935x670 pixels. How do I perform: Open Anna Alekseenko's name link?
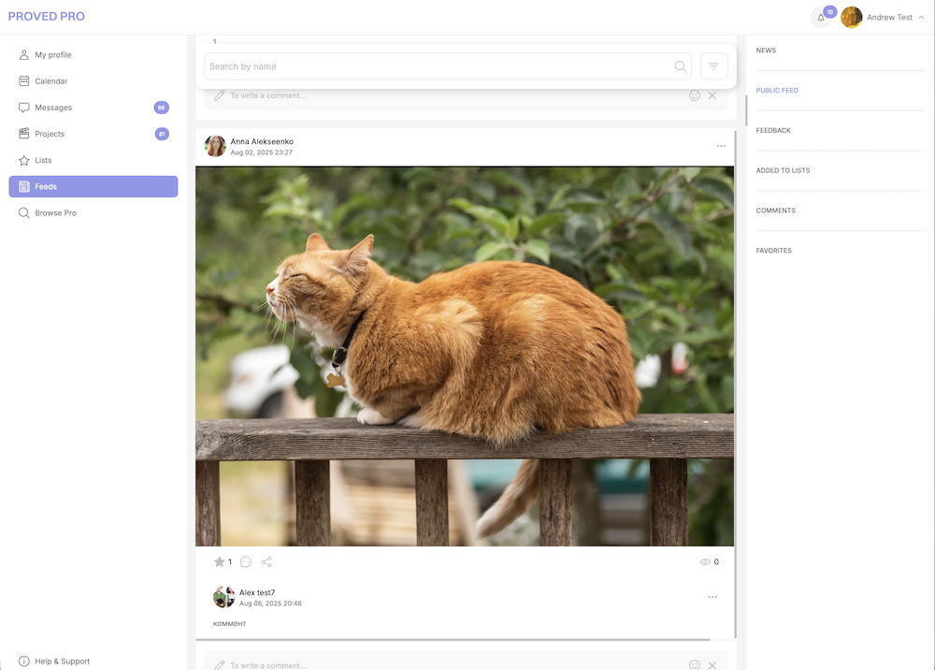tap(262, 141)
